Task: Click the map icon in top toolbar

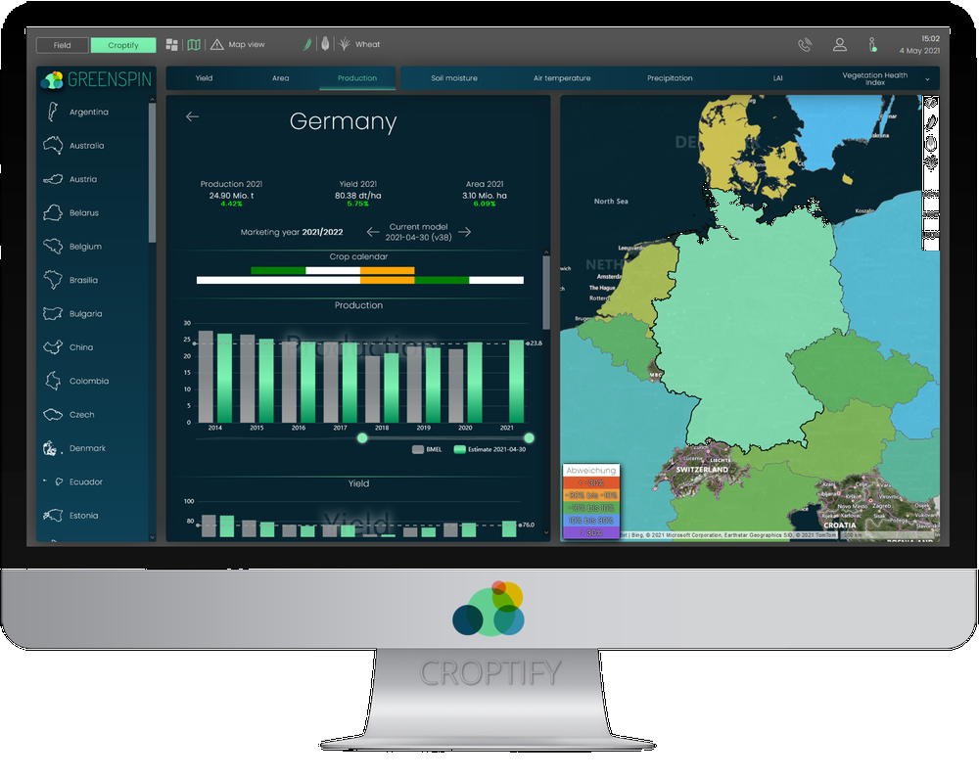Action: point(194,45)
